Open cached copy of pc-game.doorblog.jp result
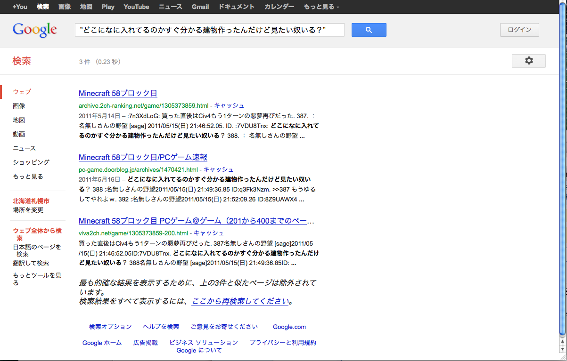Image resolution: width=567 pixels, height=361 pixels. [219, 169]
